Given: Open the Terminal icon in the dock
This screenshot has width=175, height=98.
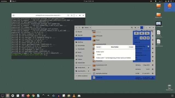Looking at the screenshot, I should coord(2,96).
